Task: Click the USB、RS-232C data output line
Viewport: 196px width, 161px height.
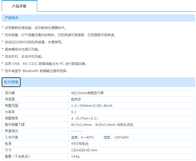Action: click(x=45, y=64)
